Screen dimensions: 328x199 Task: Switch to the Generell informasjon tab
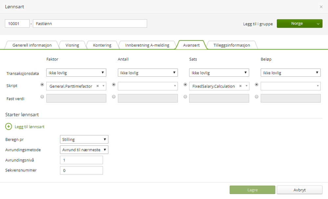[32, 45]
